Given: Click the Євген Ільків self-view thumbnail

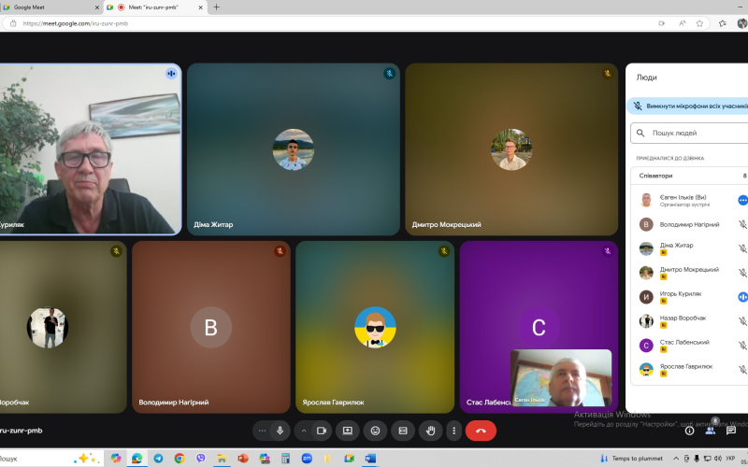Looking at the screenshot, I should [x=560, y=378].
